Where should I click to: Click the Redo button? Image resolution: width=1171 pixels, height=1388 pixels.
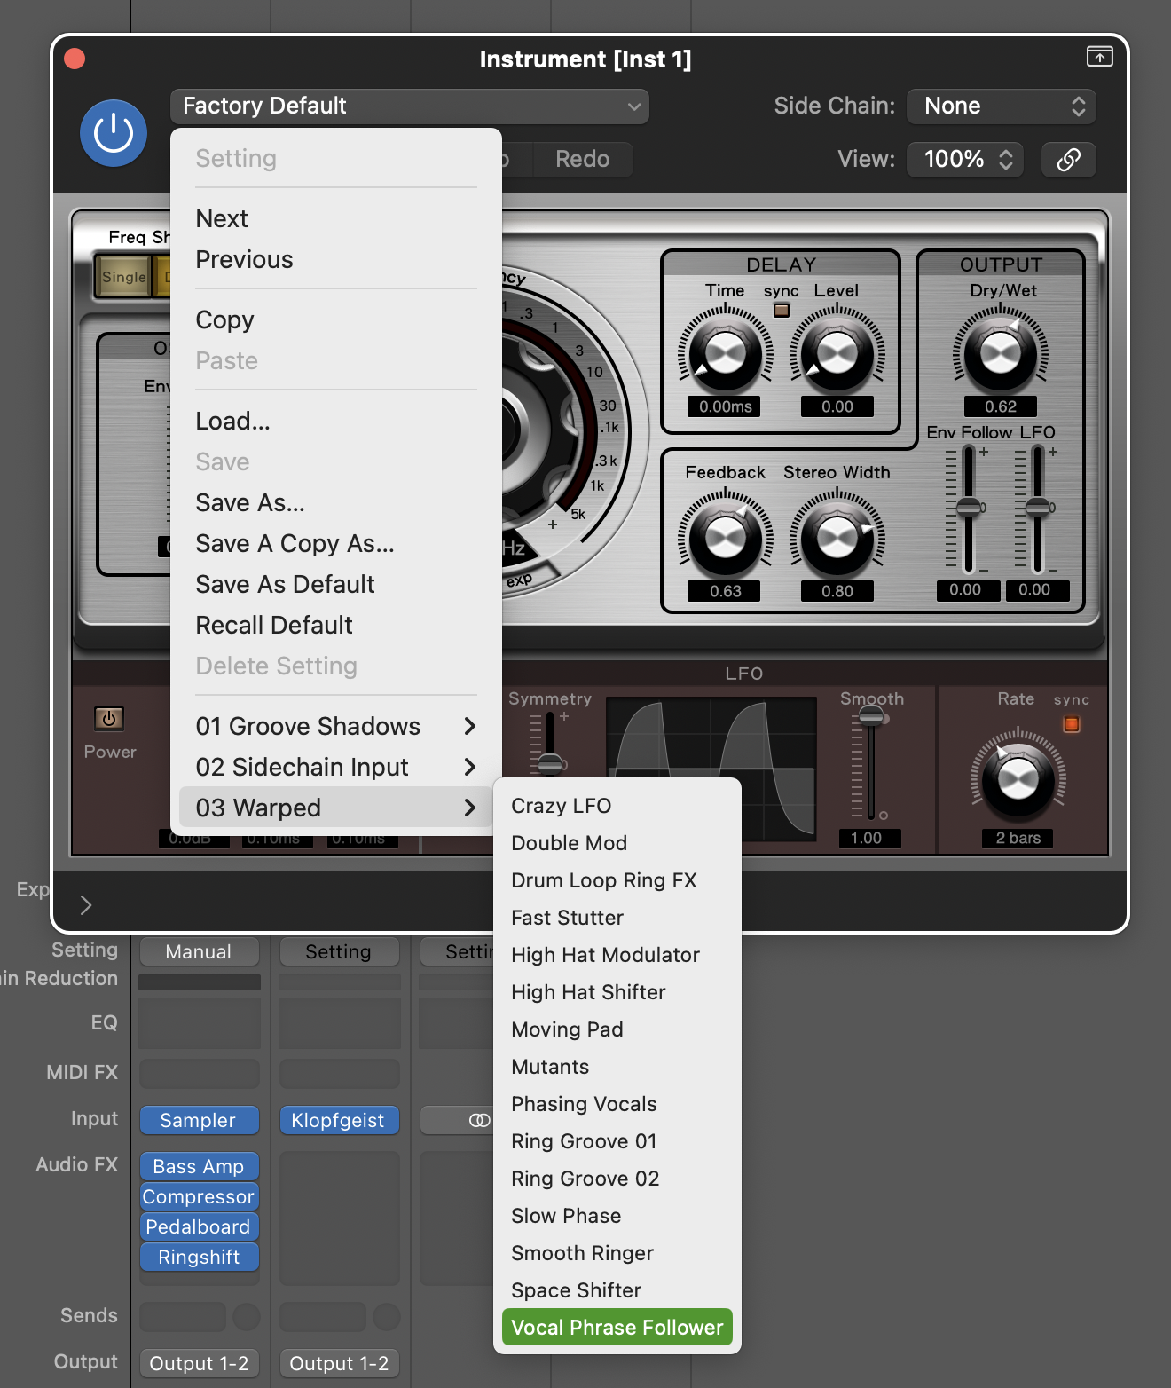[583, 160]
